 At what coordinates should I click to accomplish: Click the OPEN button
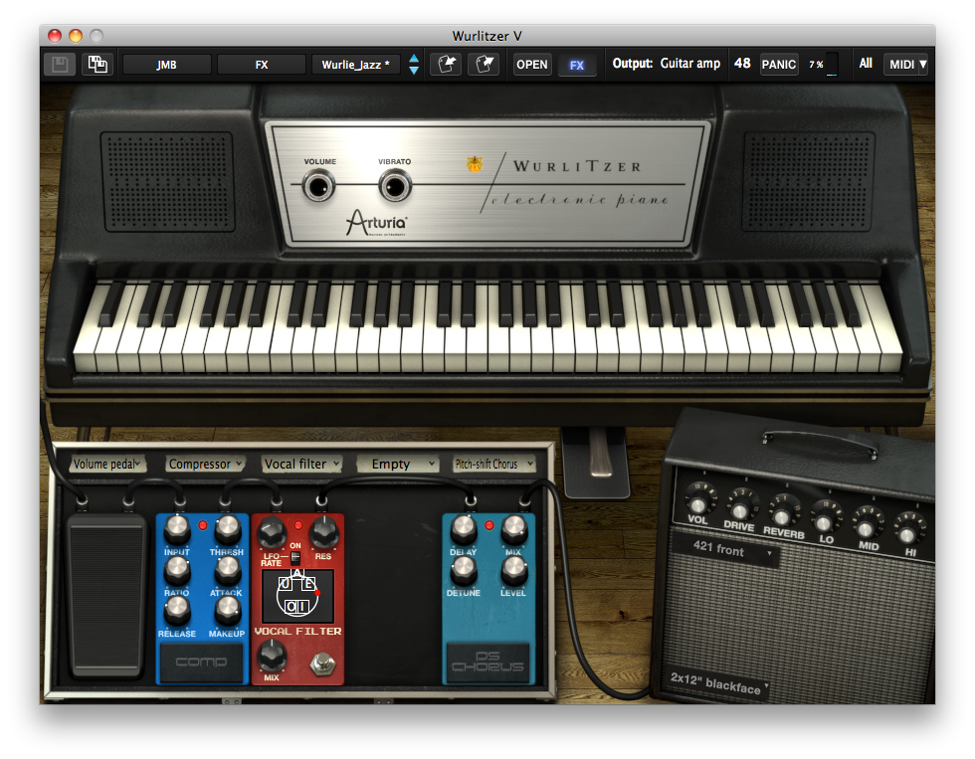coord(531,65)
